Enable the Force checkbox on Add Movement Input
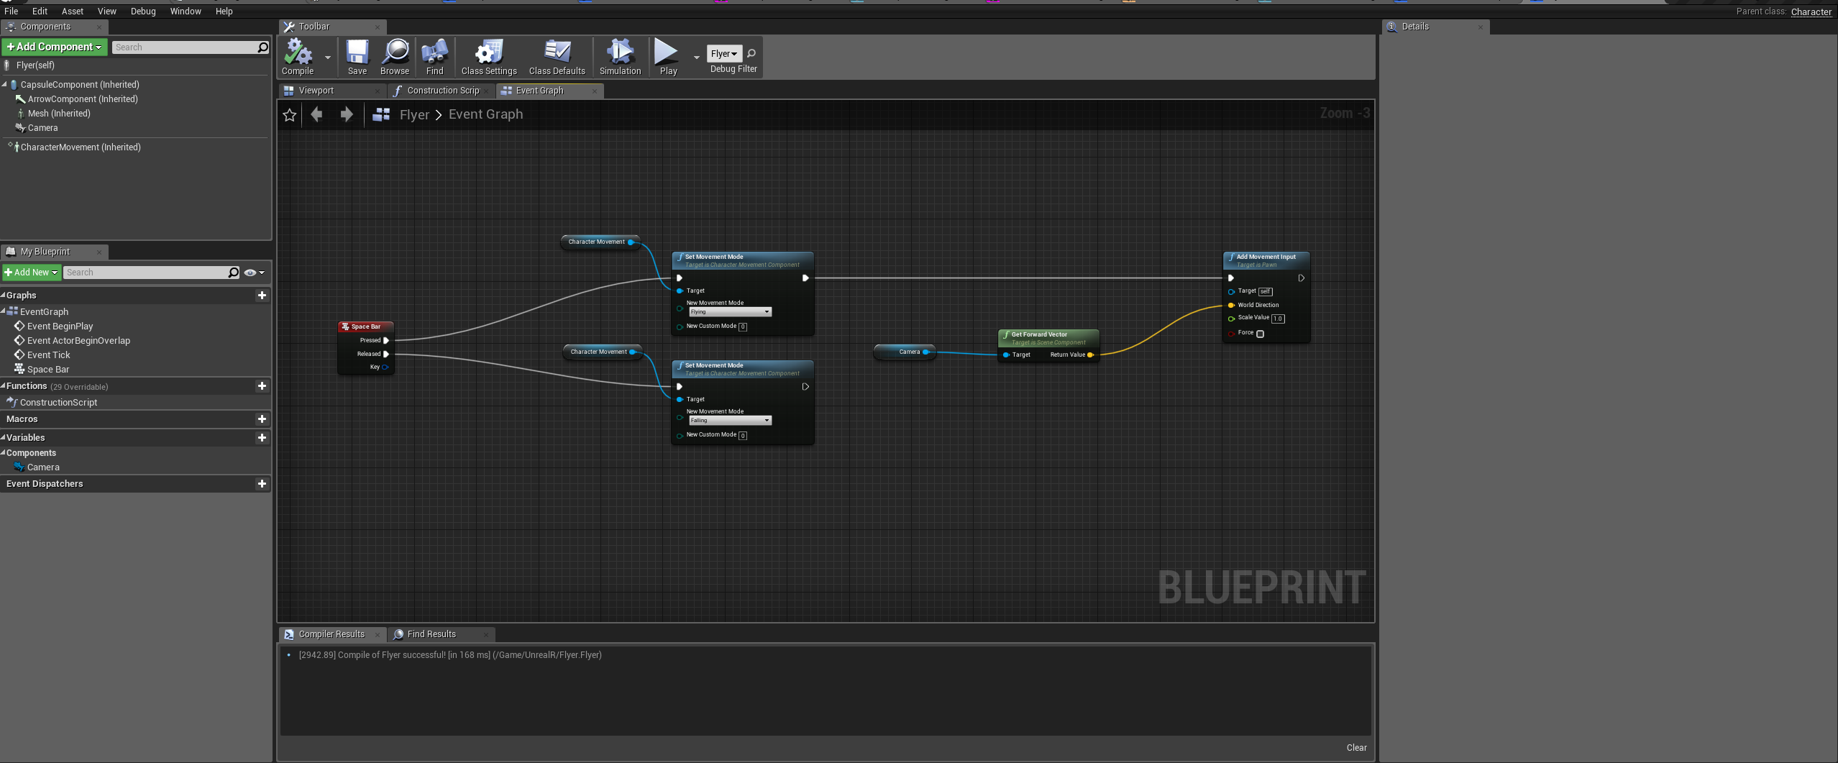1838x763 pixels. pos(1260,334)
